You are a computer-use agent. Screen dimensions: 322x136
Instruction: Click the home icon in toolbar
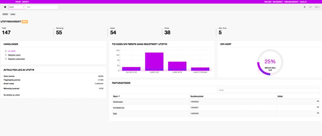5,7
